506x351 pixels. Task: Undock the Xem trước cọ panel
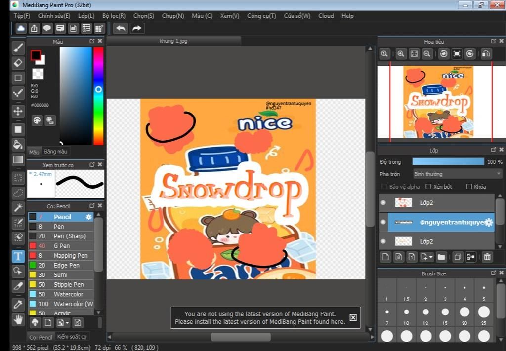pos(92,164)
